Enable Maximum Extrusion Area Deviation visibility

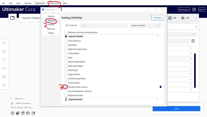(x=66, y=32)
